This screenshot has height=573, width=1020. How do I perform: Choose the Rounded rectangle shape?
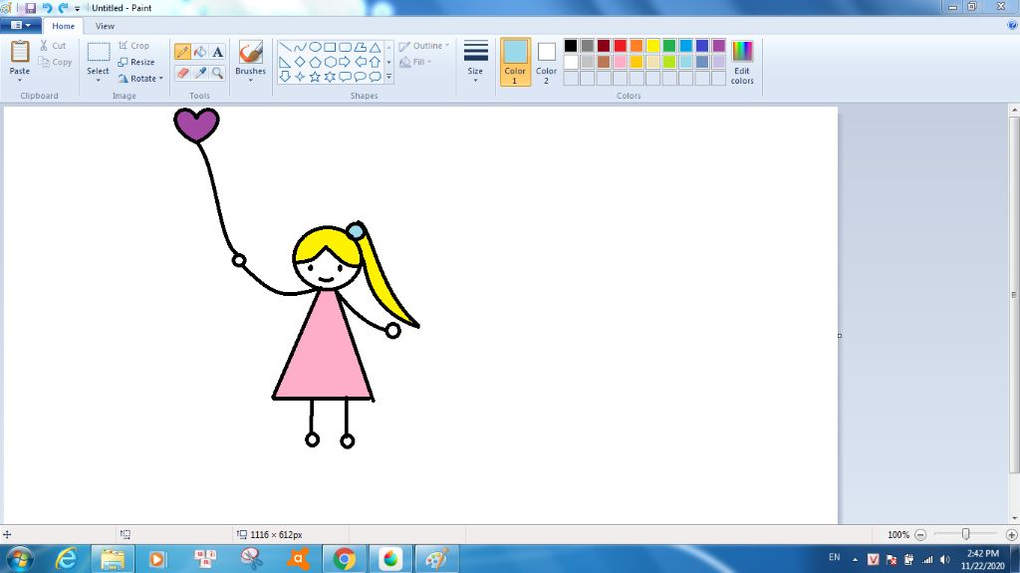click(345, 47)
